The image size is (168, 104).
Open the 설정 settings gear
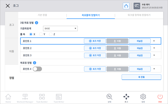143,97
